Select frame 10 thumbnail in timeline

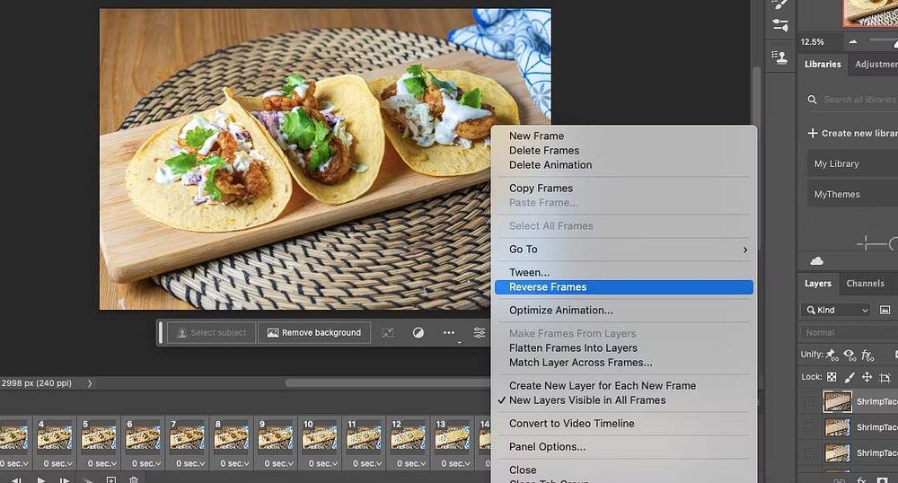coord(318,437)
